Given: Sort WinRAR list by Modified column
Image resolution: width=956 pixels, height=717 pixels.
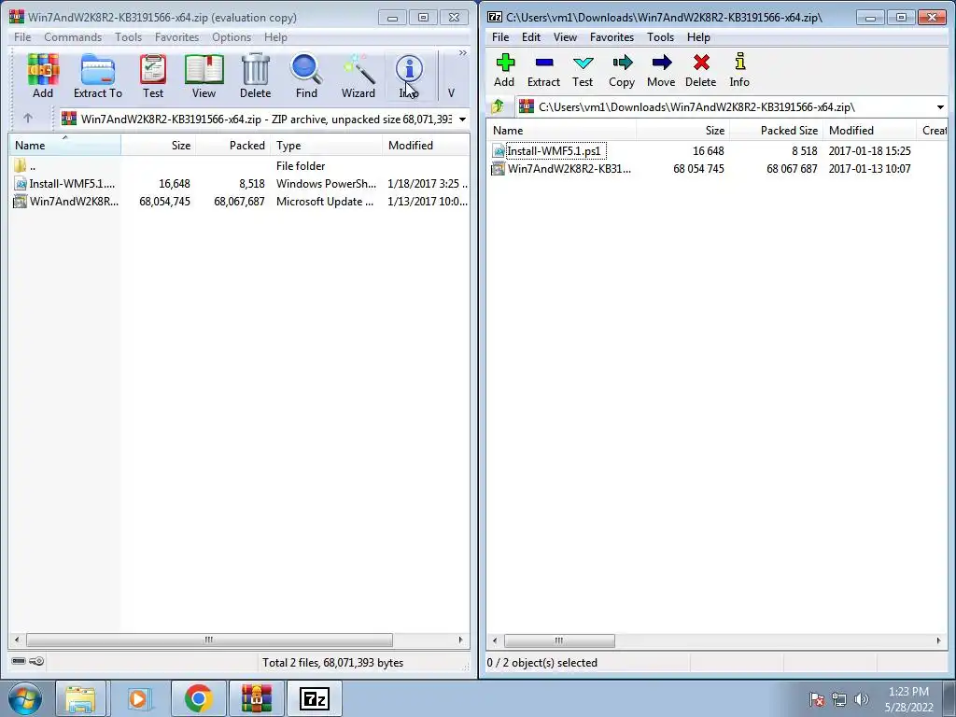Looking at the screenshot, I should pos(426,145).
